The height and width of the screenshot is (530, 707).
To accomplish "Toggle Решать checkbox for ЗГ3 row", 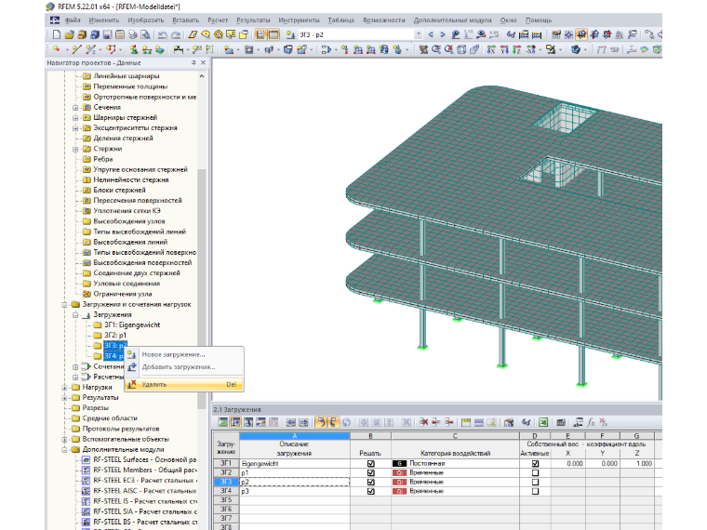I will click(370, 482).
